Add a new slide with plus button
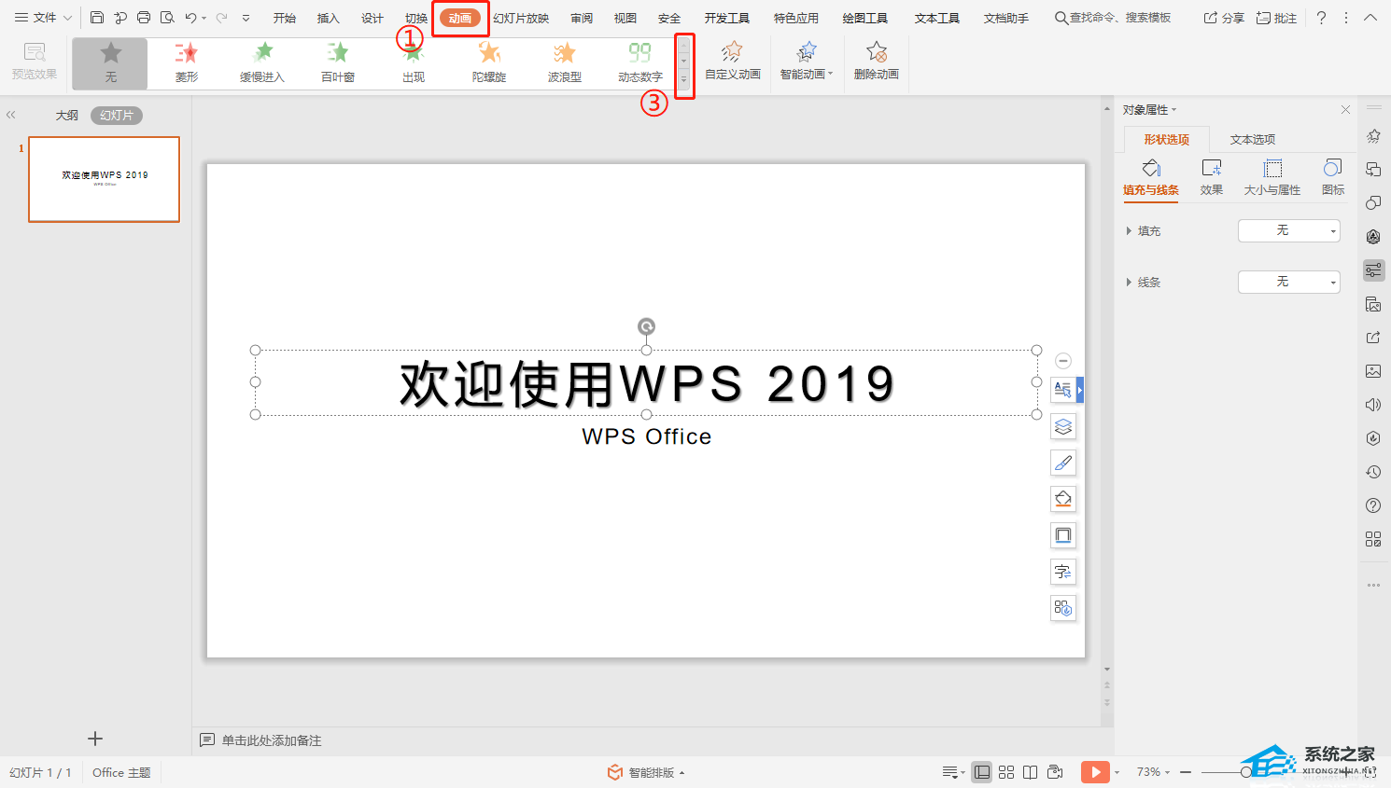 tap(95, 739)
